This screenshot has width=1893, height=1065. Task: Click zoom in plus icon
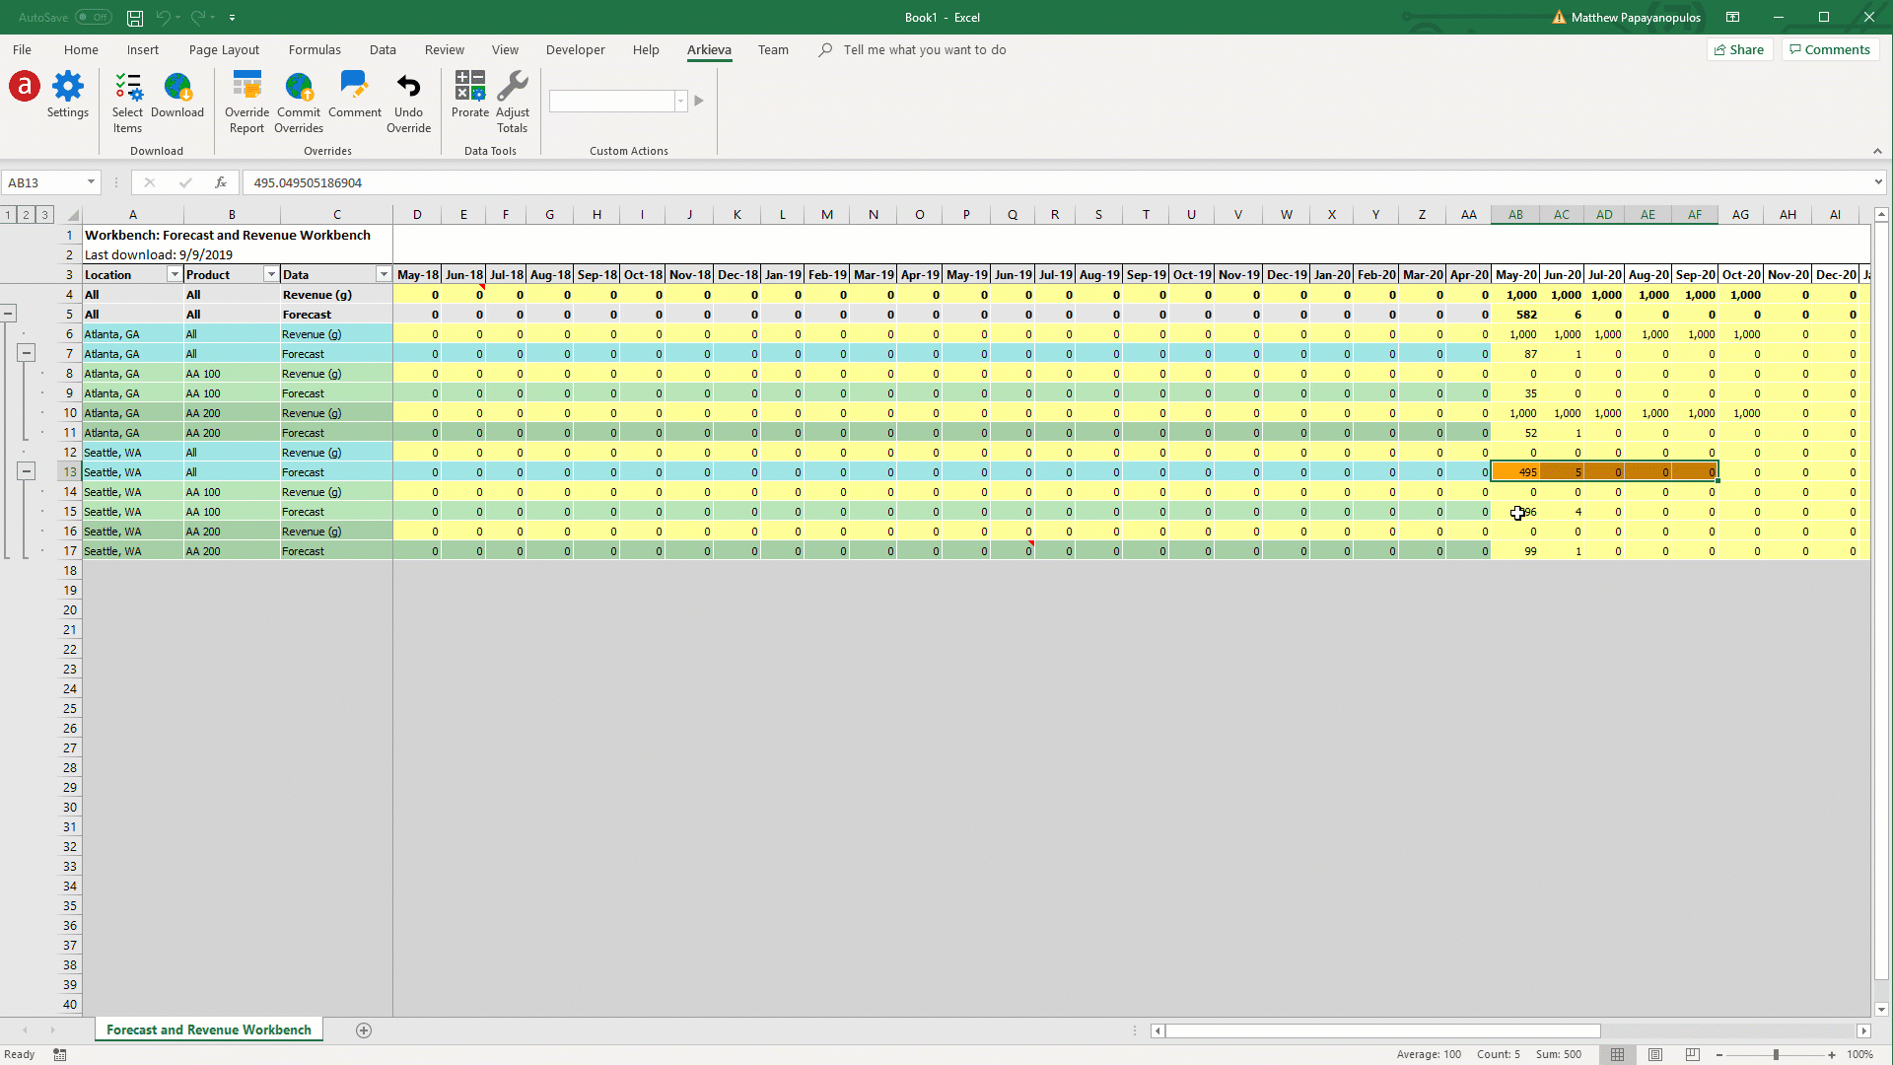pyautogui.click(x=1832, y=1054)
